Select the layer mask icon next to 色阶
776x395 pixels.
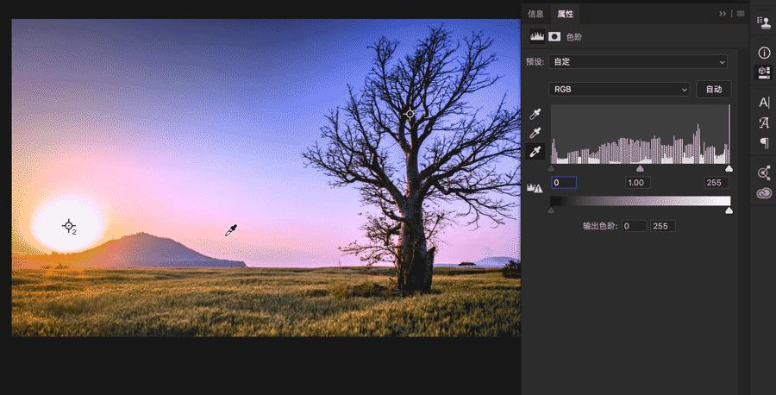(554, 36)
